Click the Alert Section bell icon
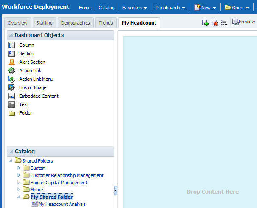The width and height of the screenshot is (257, 208). [x=11, y=62]
